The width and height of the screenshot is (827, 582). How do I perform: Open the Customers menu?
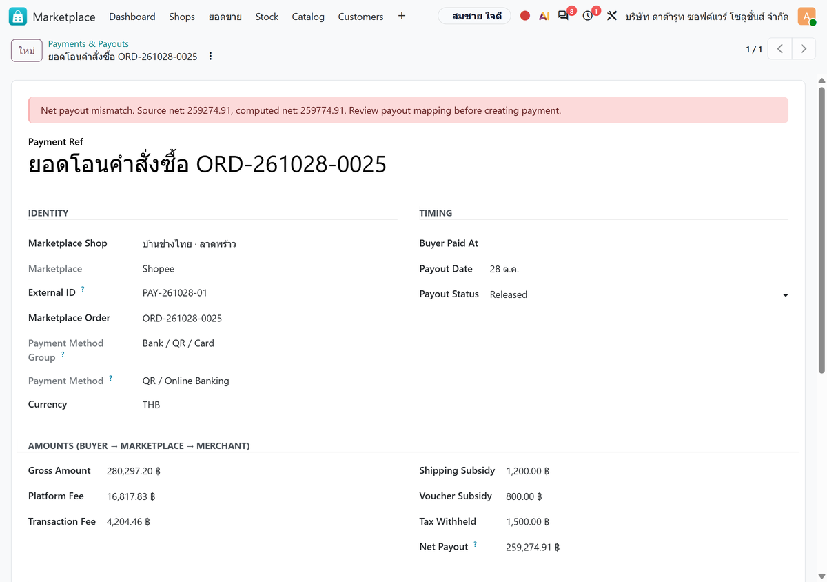tap(360, 17)
